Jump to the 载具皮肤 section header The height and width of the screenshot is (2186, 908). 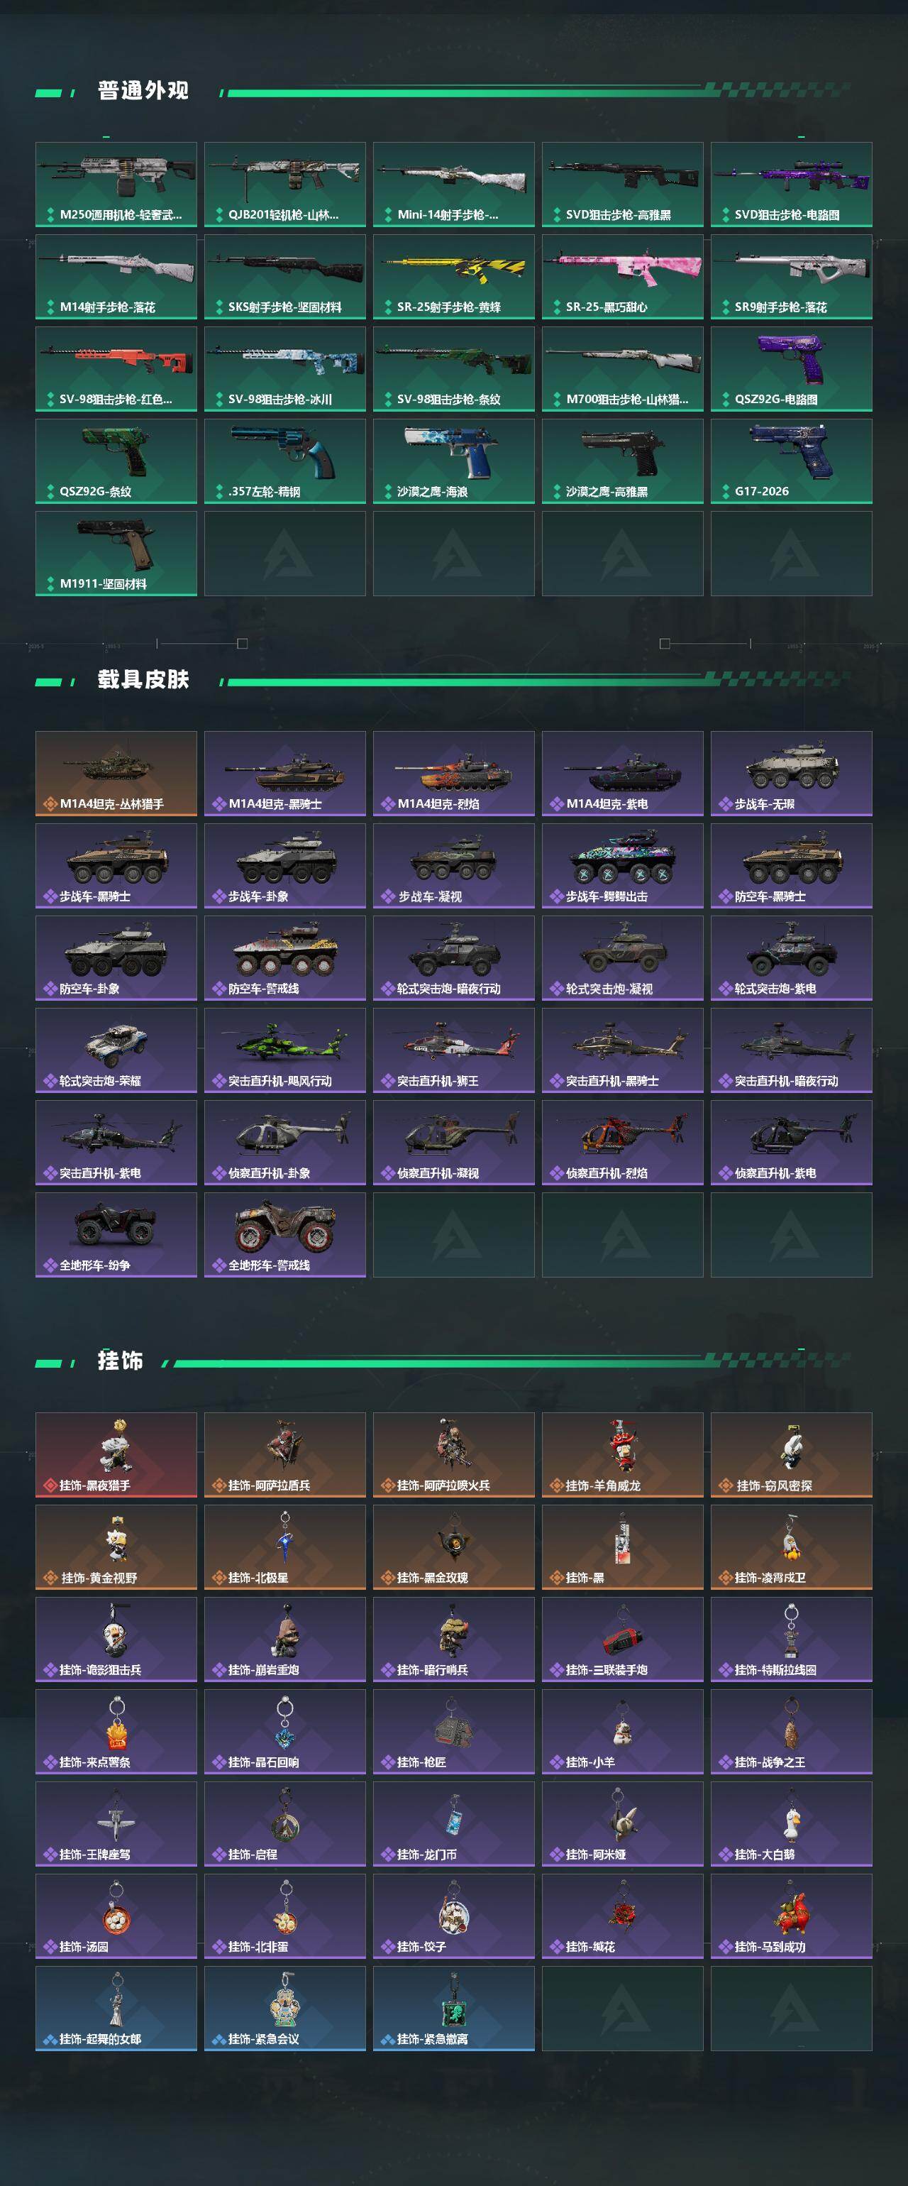143,680
